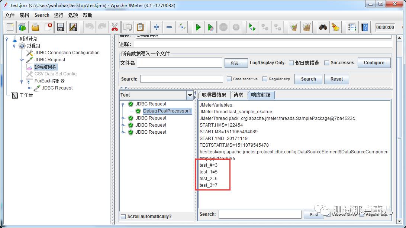The image size is (406, 228).
Task: Save the test plan with the disk icon
Action: pyautogui.click(x=61, y=27)
